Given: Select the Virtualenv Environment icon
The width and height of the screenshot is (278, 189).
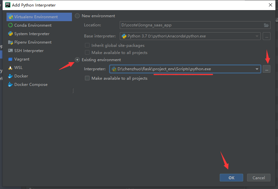Looking at the screenshot, I should [x=10, y=17].
